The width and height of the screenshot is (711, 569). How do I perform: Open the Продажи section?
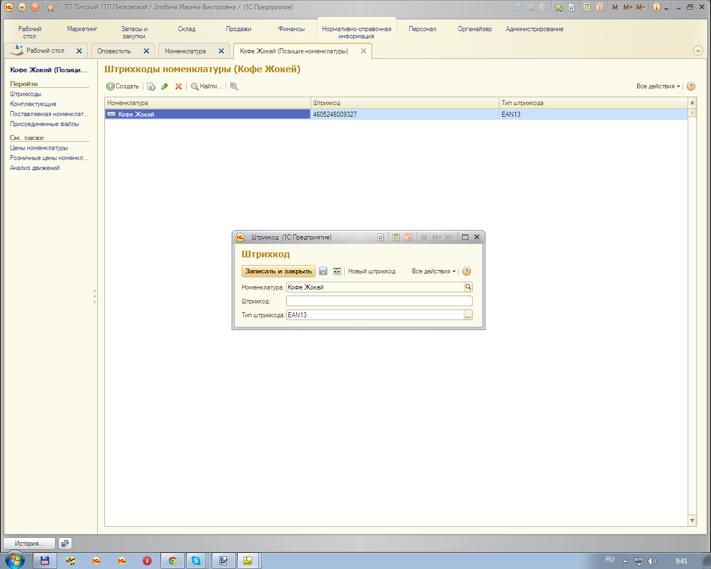click(x=239, y=29)
